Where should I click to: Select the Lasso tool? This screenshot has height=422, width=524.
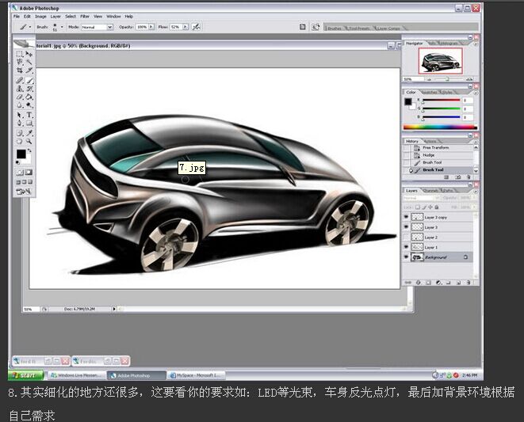[x=20, y=62]
